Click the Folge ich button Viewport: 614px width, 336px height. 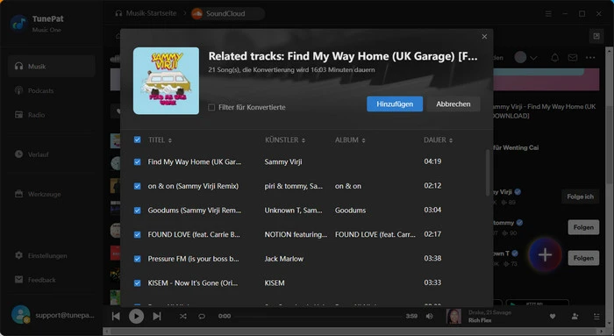click(x=580, y=197)
